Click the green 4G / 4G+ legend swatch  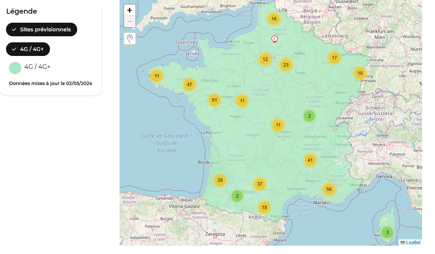(x=15, y=68)
